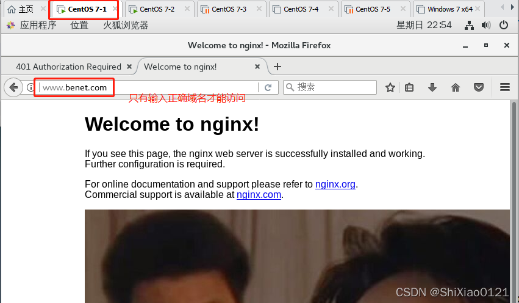
Task: Open the 应用程序 applications menu
Action: [38, 25]
